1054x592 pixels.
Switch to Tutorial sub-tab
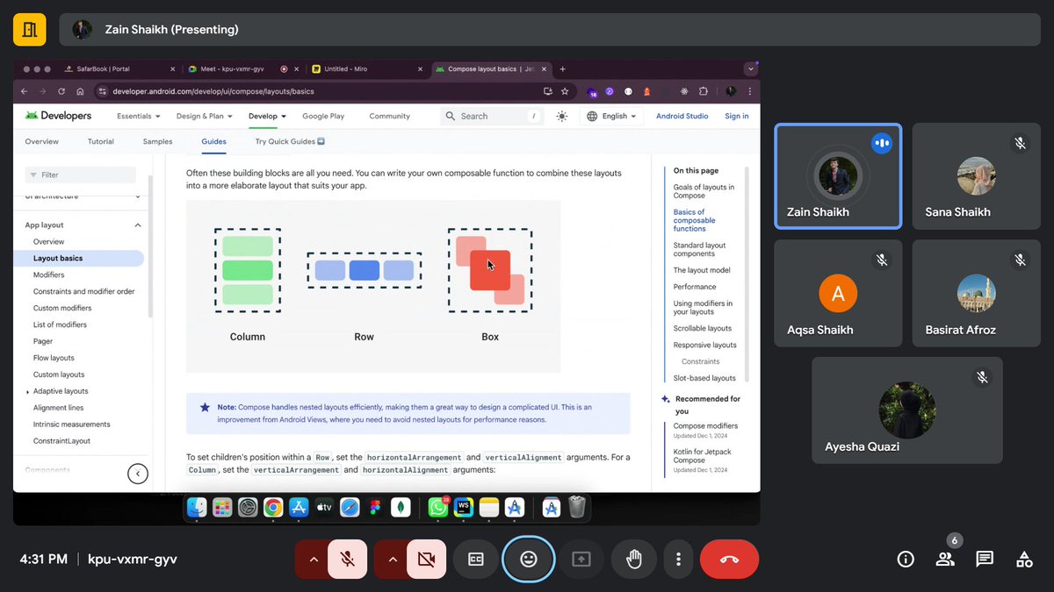pos(101,141)
